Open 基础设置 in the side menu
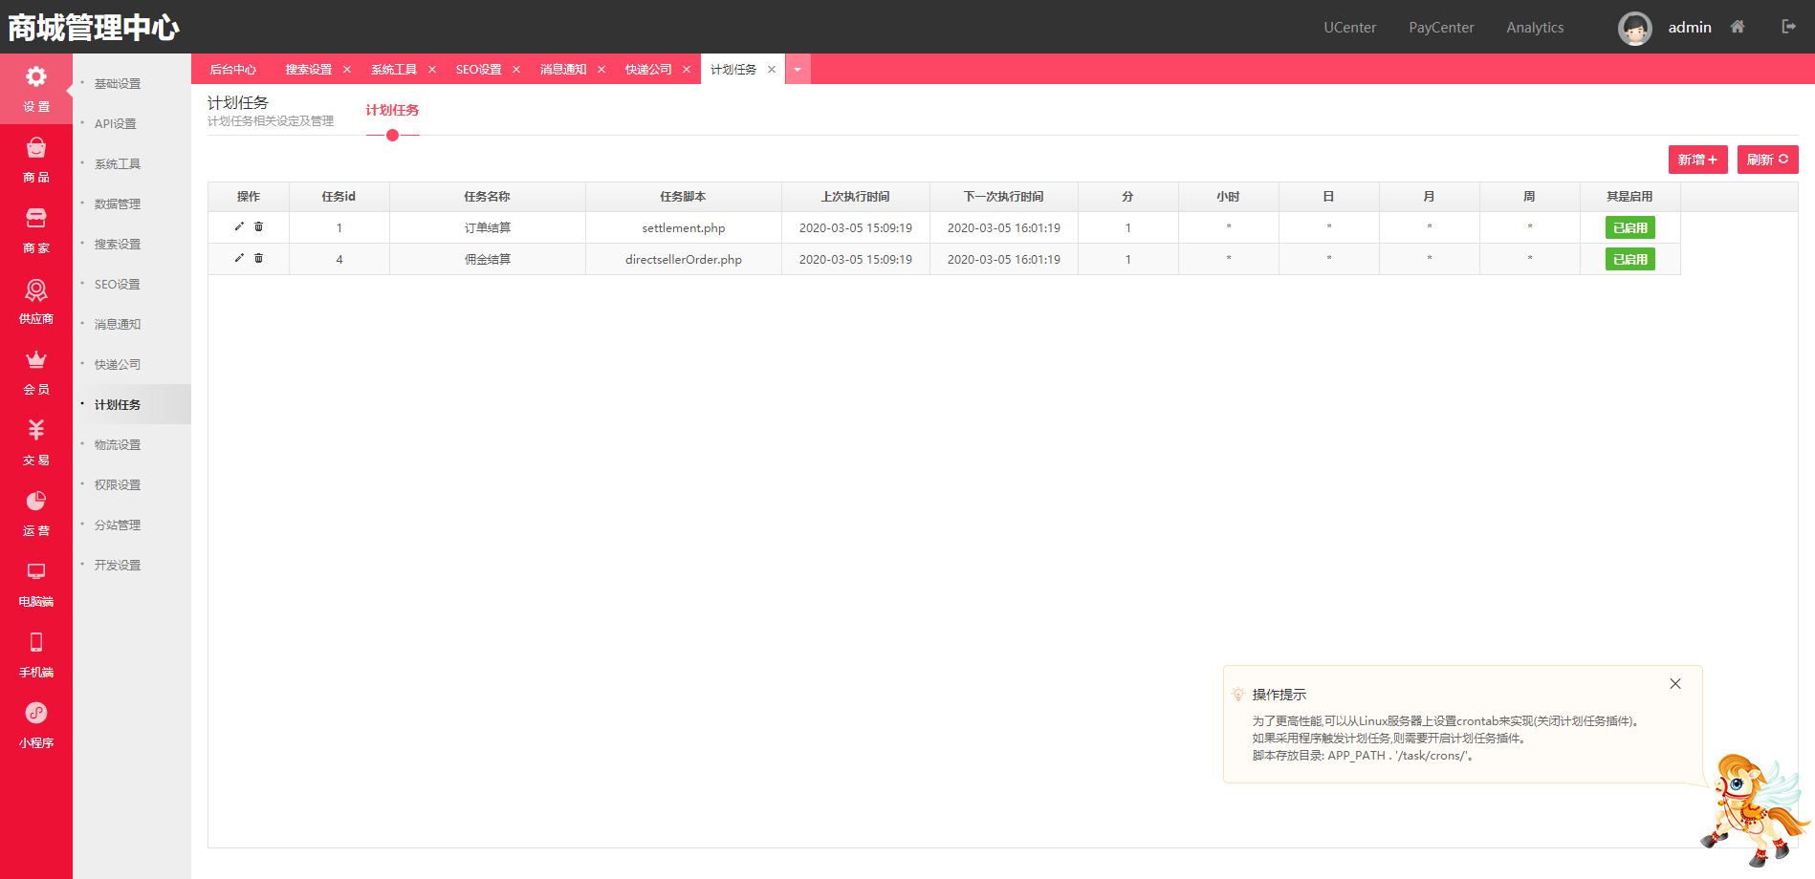Viewport: 1815px width, 879px height. 118,84
